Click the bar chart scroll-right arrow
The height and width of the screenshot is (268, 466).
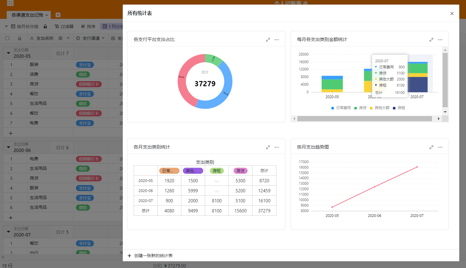click(x=438, y=119)
